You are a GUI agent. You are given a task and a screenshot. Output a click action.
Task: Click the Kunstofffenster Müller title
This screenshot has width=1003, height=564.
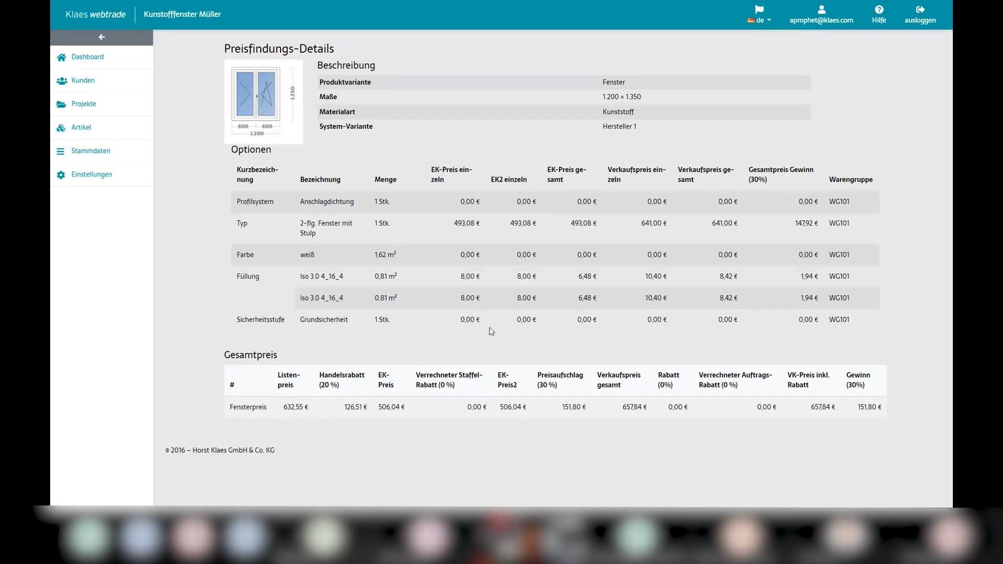[x=182, y=14]
